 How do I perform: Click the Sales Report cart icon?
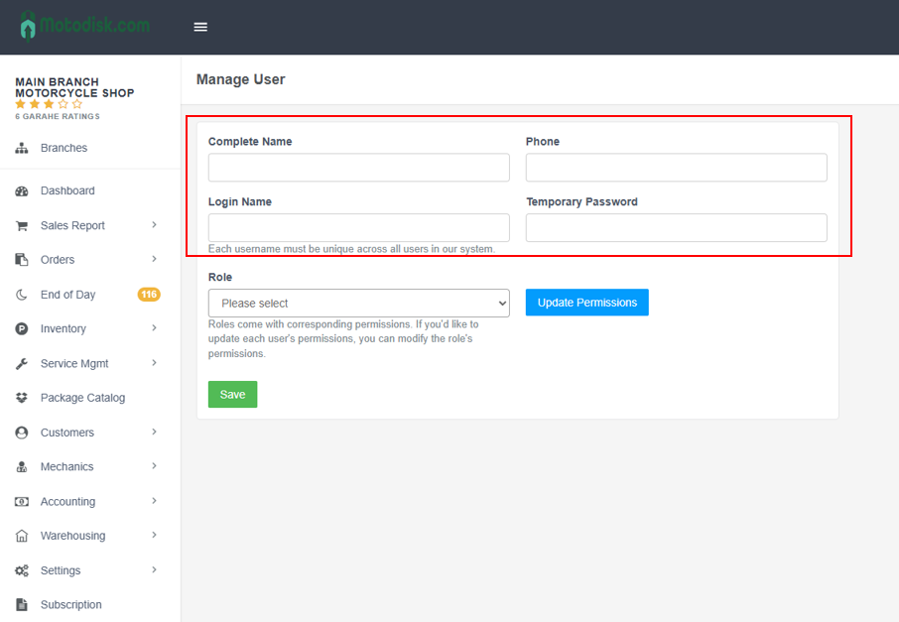click(22, 225)
